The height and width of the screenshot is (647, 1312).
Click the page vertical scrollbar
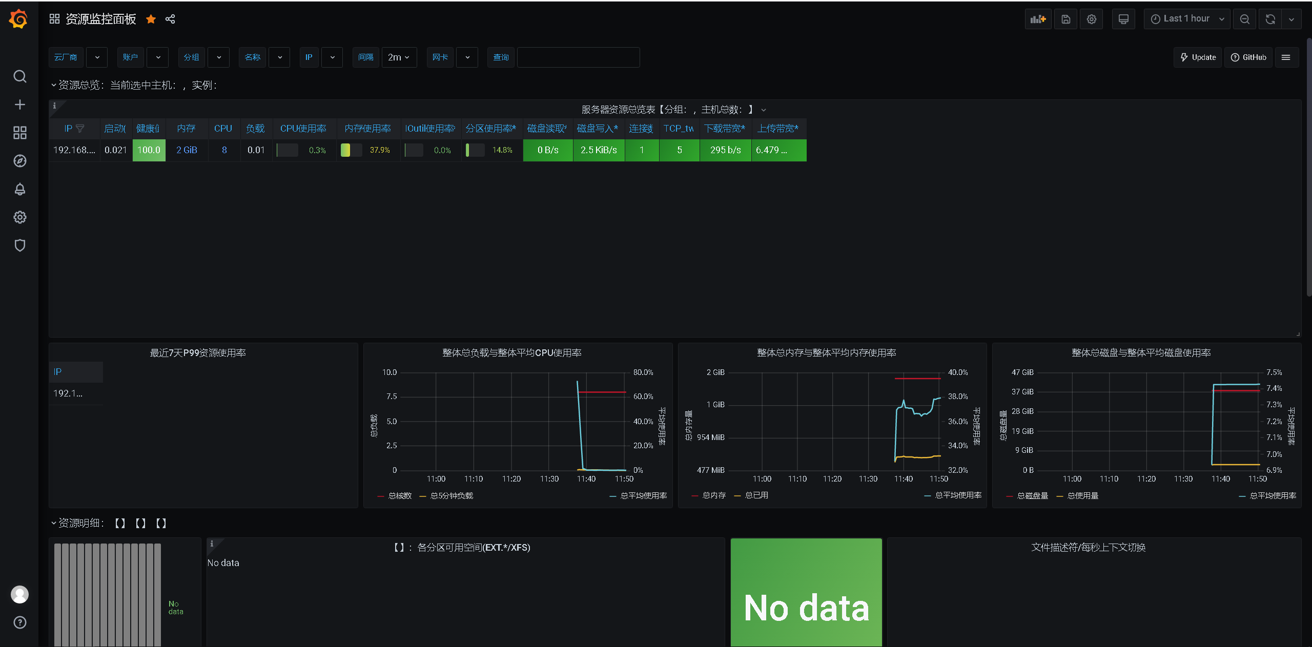click(x=1308, y=166)
